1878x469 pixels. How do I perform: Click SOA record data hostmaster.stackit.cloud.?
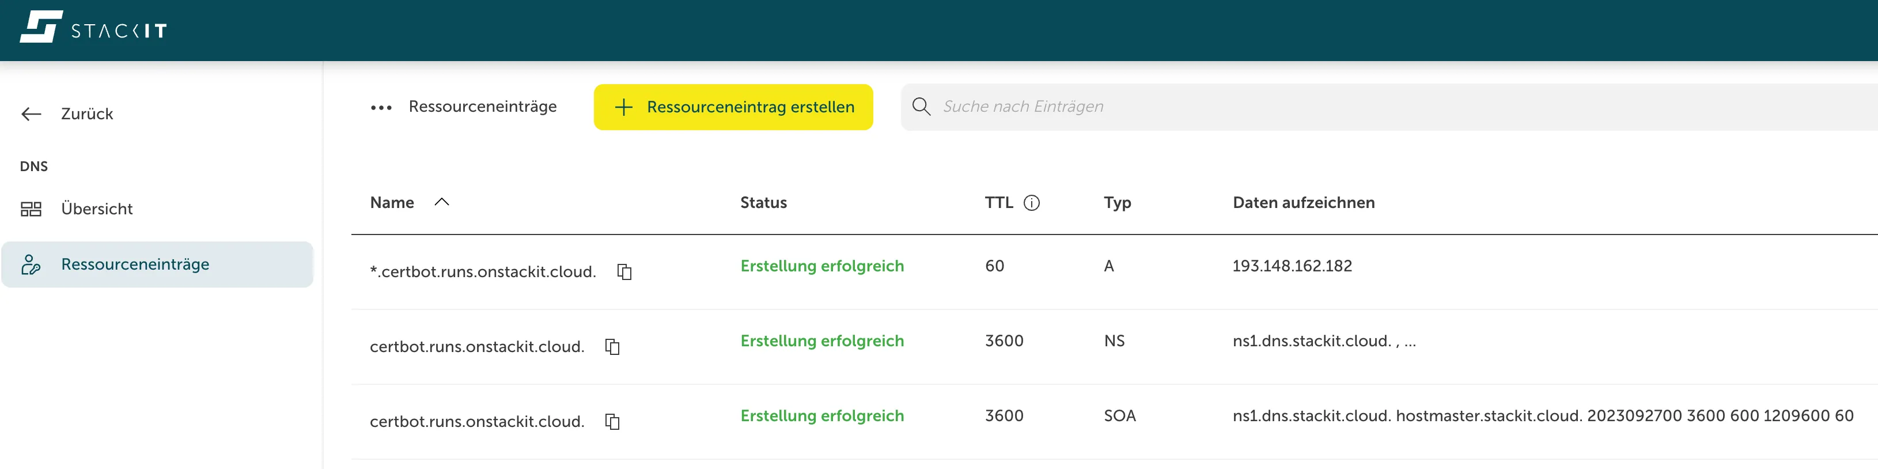click(1543, 416)
